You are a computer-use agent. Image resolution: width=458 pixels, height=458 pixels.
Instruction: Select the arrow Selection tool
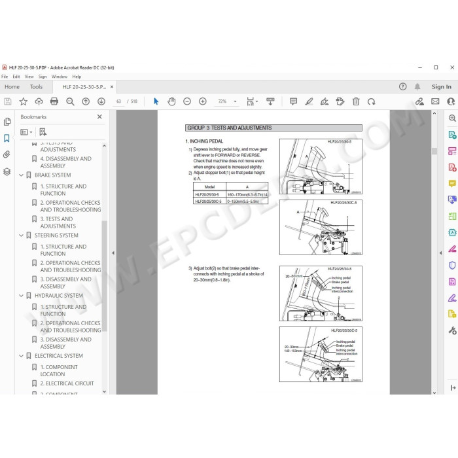coord(156,101)
